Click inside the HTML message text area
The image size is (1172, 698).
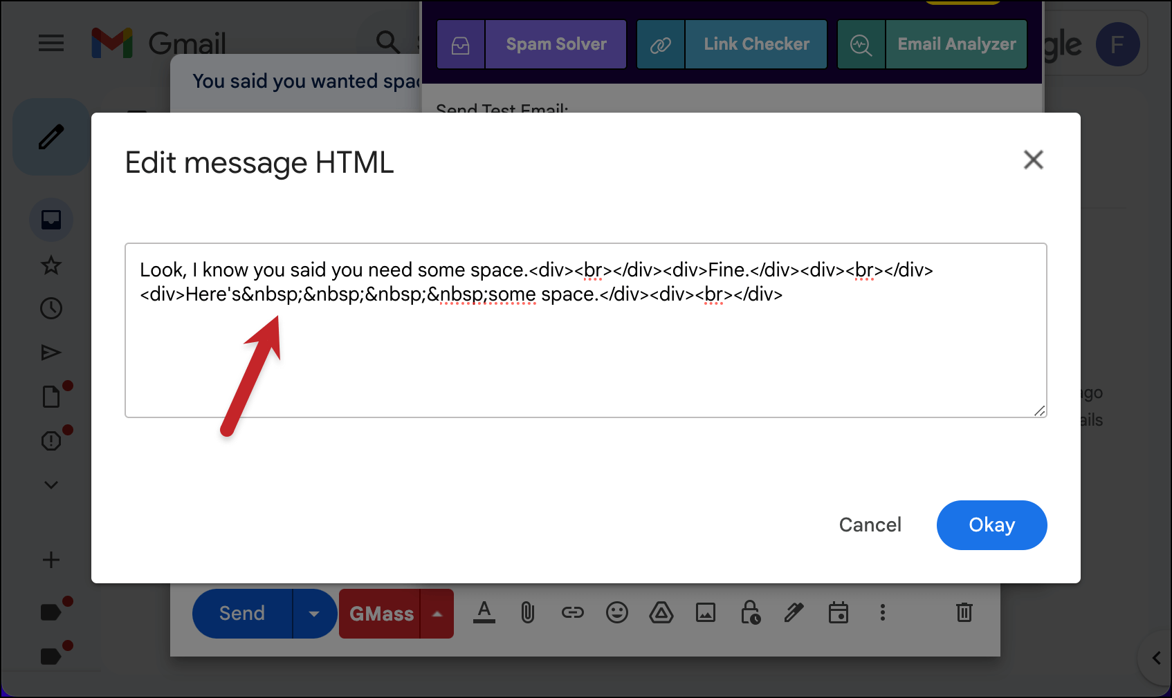[585, 330]
